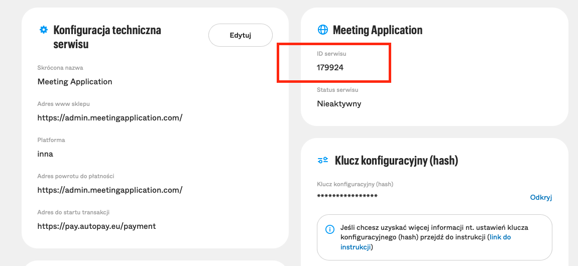
Task: Click the Klucz konfiguracyjny (hash) heading
Action: pos(396,161)
